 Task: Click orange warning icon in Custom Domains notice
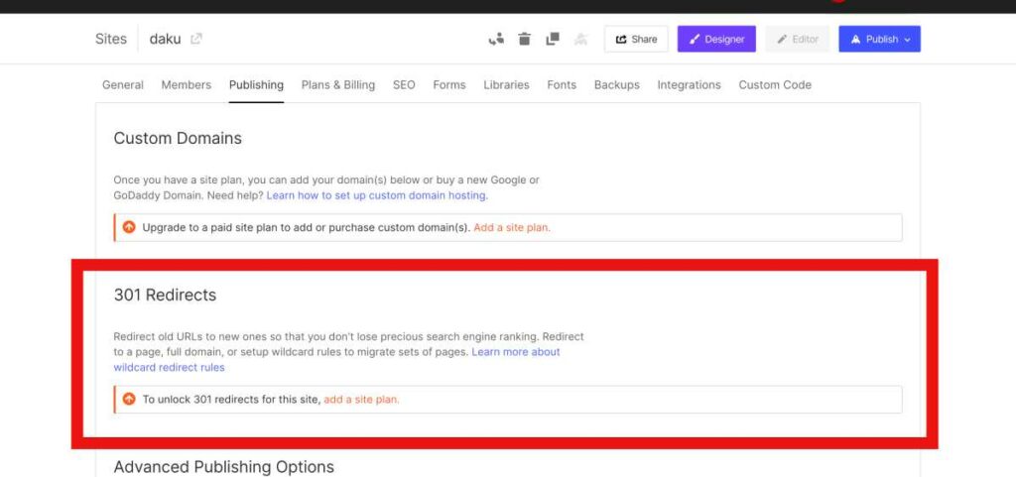(x=129, y=227)
